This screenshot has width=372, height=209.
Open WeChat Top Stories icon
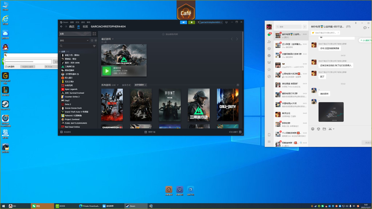tap(269, 70)
